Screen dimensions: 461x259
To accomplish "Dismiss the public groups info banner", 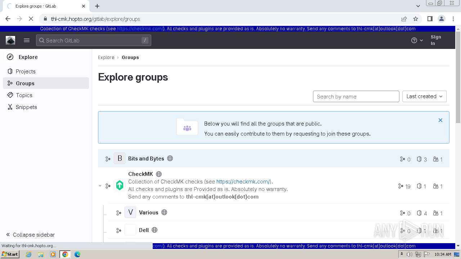I will click(440, 120).
